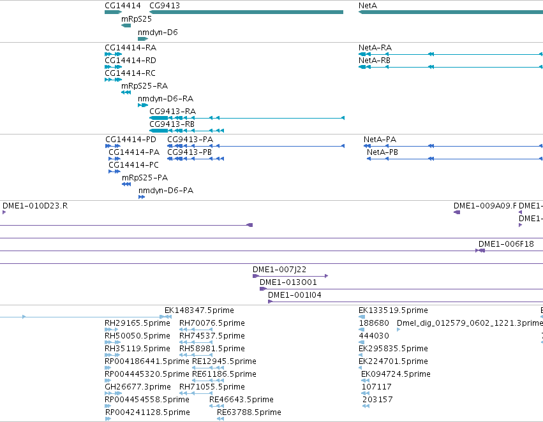Click the NetA-RB transcript label
The width and height of the screenshot is (543, 422).
point(375,61)
